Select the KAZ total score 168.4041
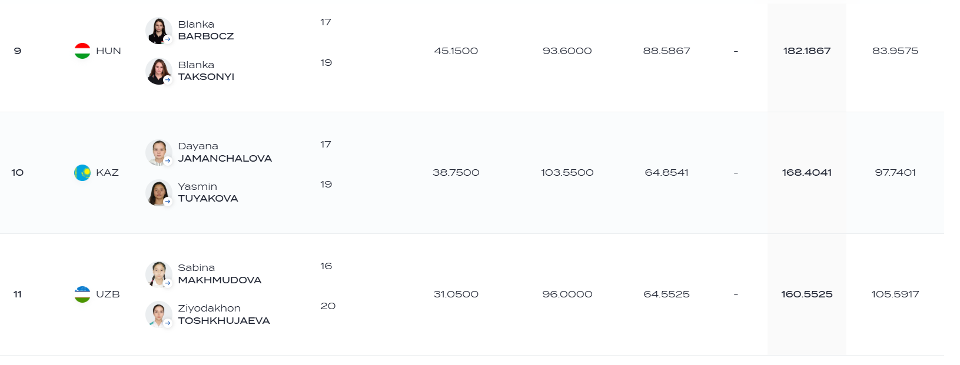The image size is (960, 365). [x=807, y=173]
